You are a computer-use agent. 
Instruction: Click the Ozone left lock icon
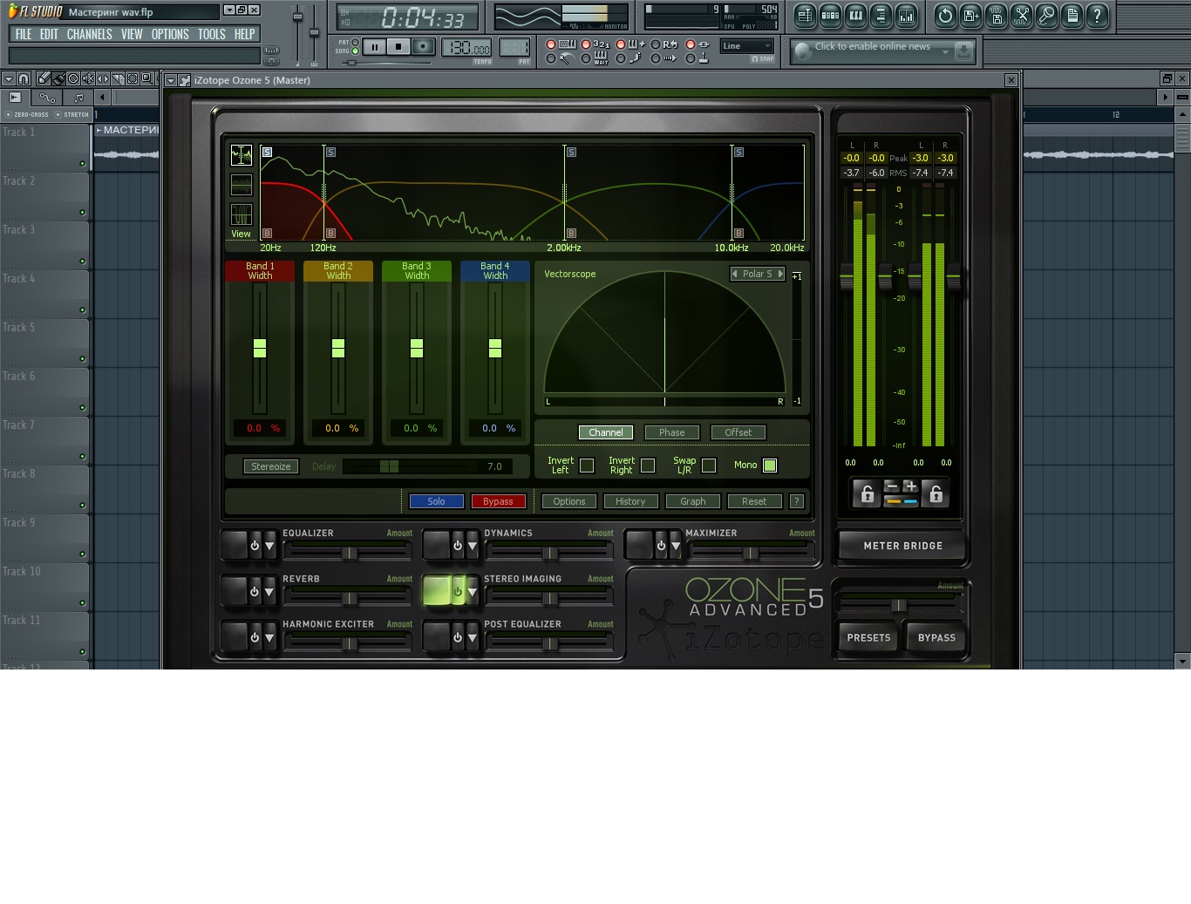[866, 494]
